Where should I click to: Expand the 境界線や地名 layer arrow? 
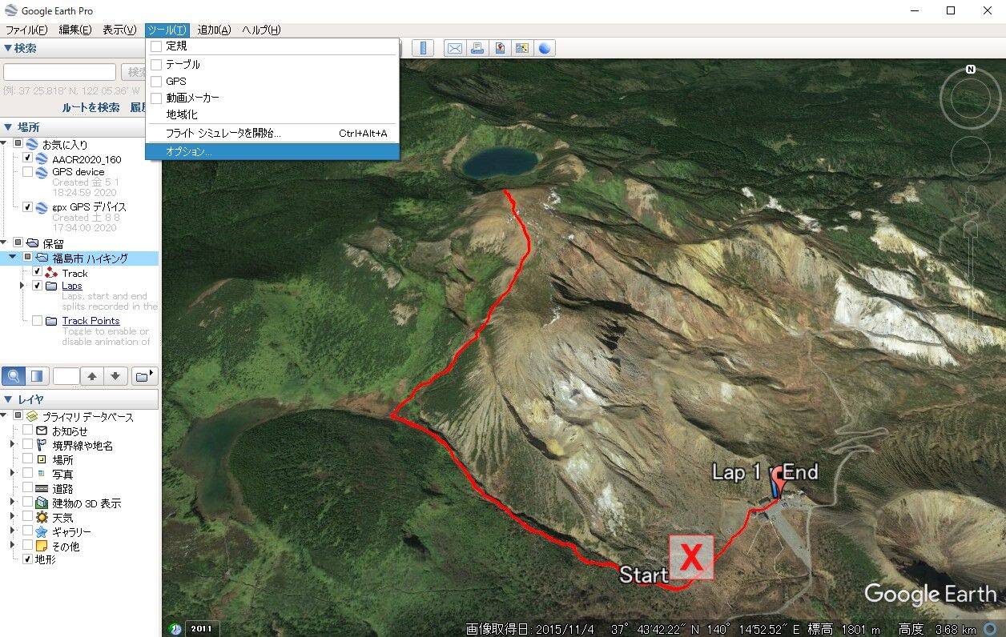(13, 445)
